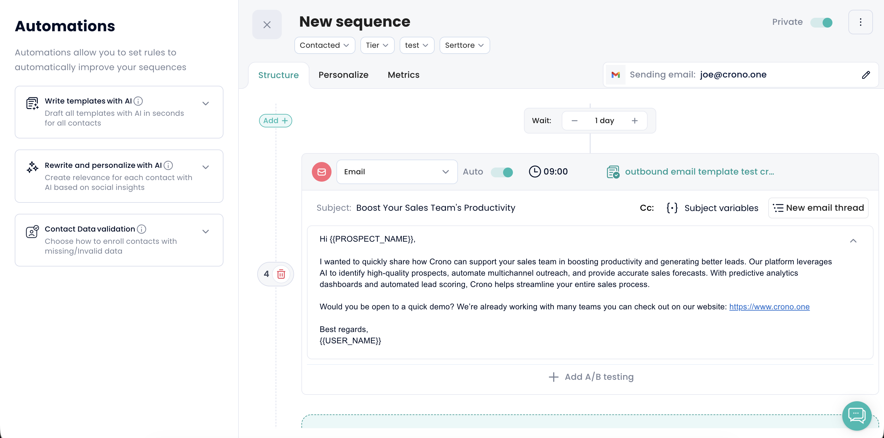
Task: Click the clock icon for 09:00 send time
Action: [x=534, y=172]
